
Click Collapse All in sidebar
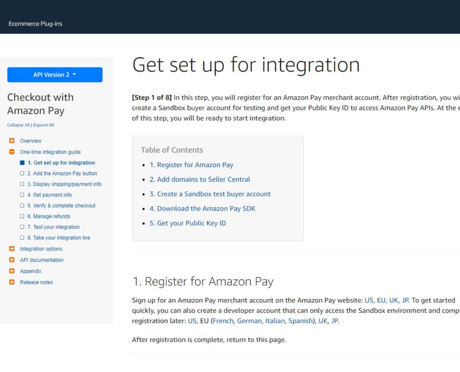pyautogui.click(x=18, y=125)
